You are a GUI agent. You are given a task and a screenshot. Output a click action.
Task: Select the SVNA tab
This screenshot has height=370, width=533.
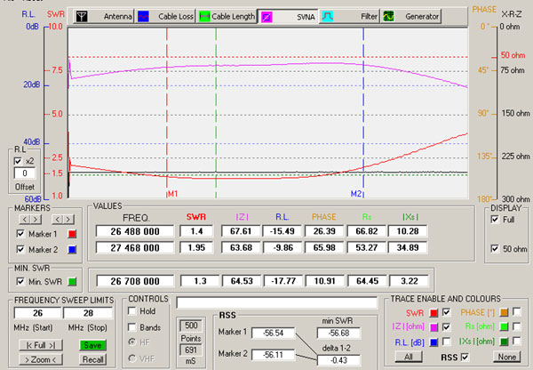pos(288,16)
